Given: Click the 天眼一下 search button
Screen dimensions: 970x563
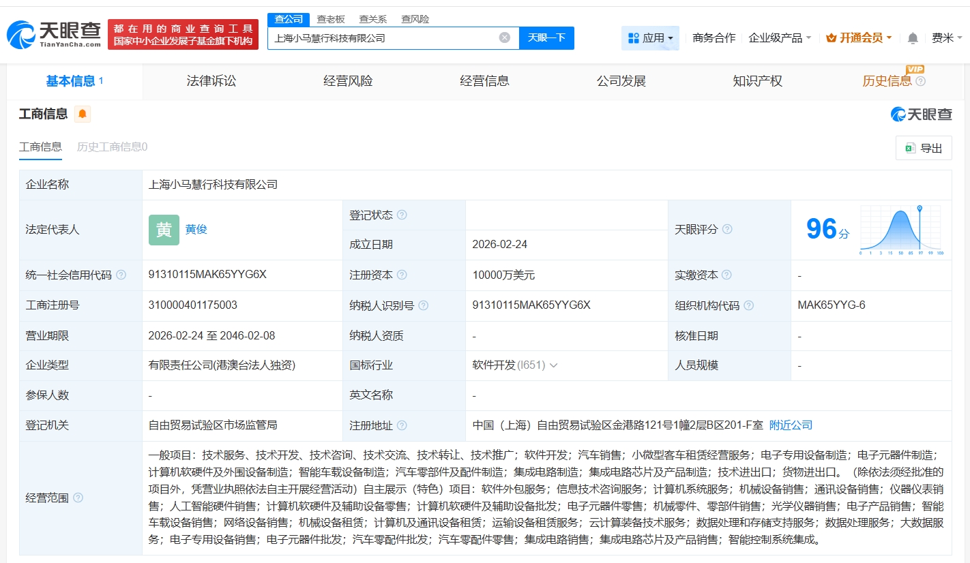Looking at the screenshot, I should click(x=546, y=37).
